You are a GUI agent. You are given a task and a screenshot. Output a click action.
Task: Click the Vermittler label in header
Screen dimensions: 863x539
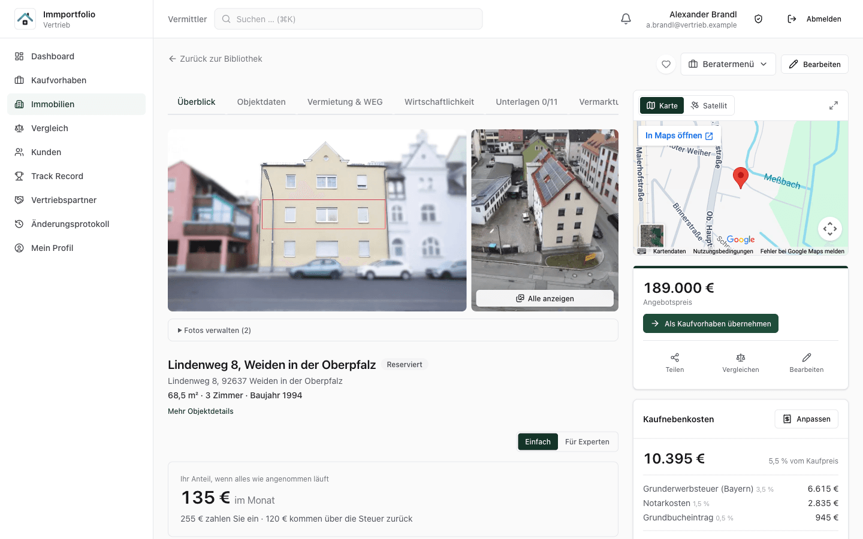click(188, 19)
